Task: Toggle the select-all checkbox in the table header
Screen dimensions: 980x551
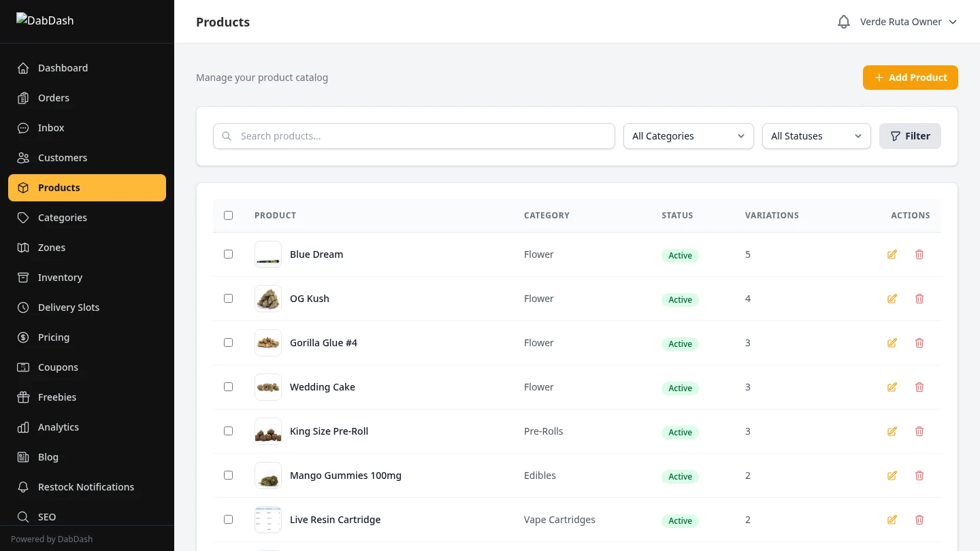Action: pyautogui.click(x=228, y=215)
